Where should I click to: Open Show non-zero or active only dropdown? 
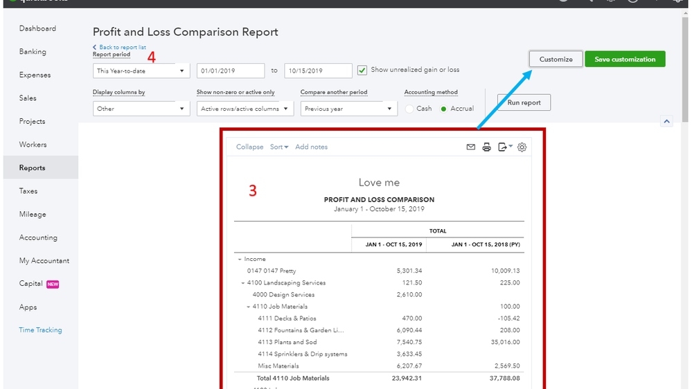point(245,109)
